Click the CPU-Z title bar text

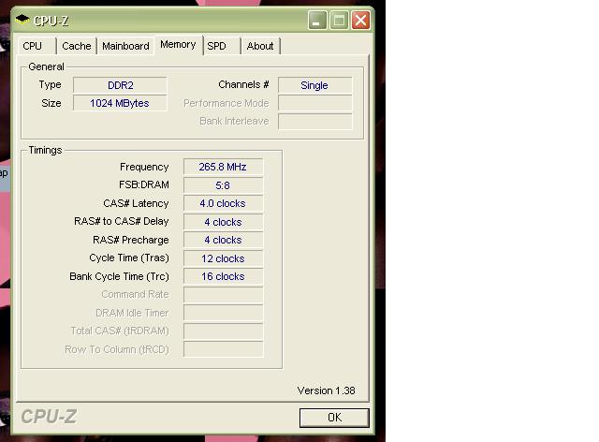tap(51, 21)
